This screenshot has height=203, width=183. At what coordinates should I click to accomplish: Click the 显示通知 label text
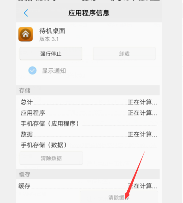click(54, 71)
